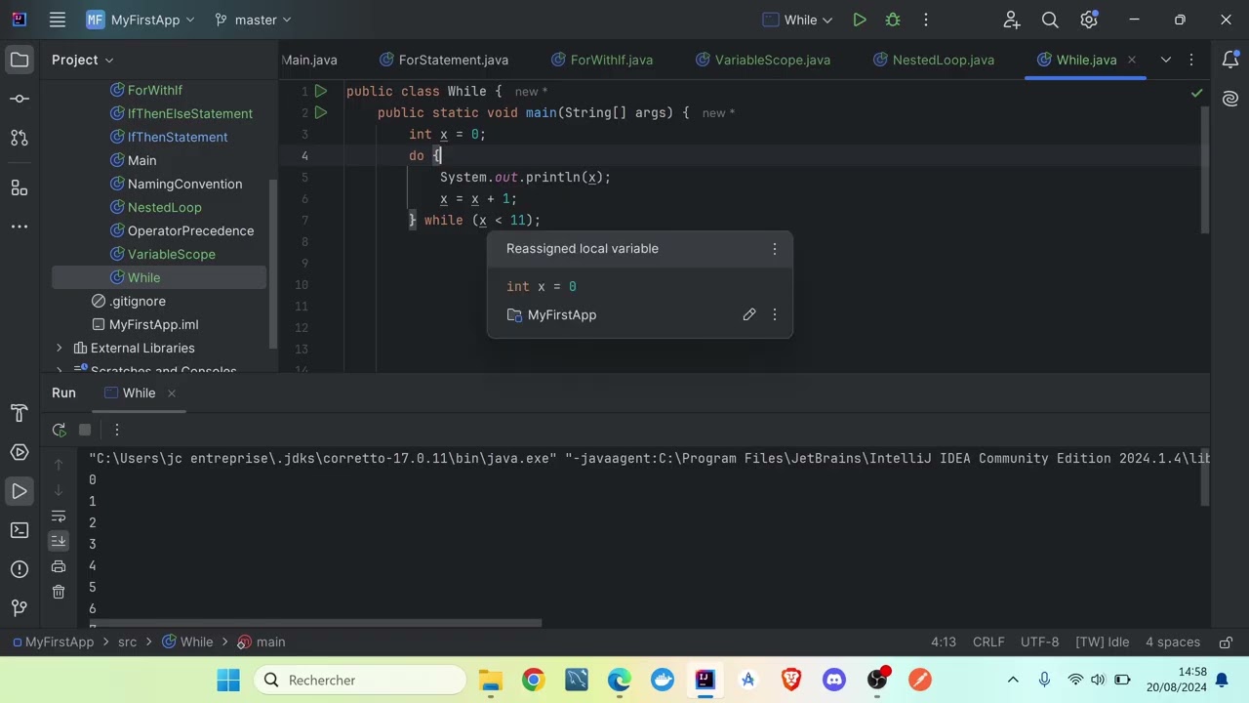Select OperatorPrecedence class in tree
This screenshot has height=703, width=1249.
[x=190, y=230]
